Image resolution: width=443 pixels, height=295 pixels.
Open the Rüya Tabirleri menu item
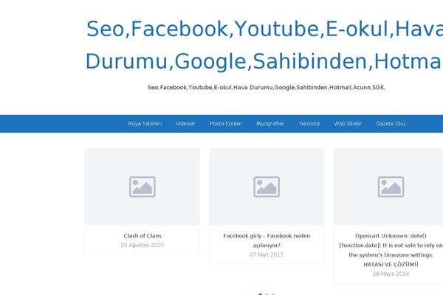pos(145,124)
